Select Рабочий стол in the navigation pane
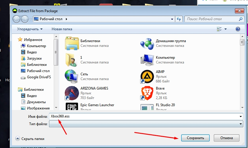This screenshot has width=248, height=148. [38, 71]
